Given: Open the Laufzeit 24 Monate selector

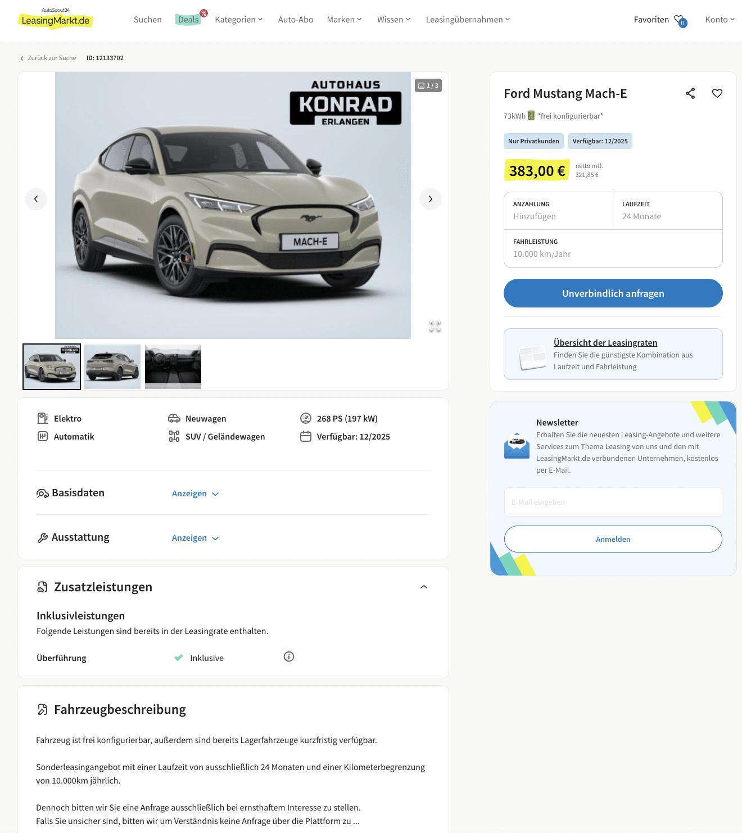Looking at the screenshot, I should pos(668,211).
